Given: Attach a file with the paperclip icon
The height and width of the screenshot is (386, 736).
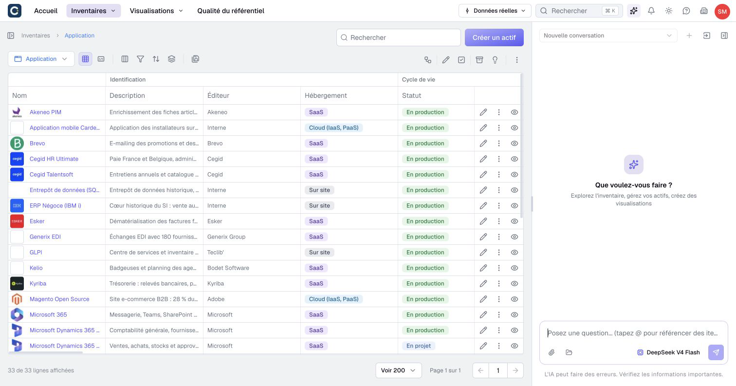Looking at the screenshot, I should click(x=552, y=352).
